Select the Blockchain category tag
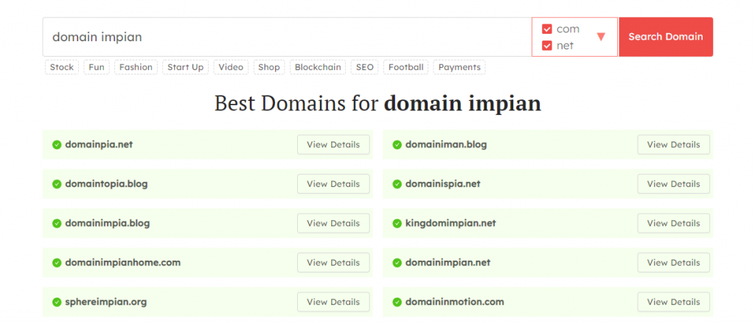The width and height of the screenshot is (755, 324). 318,67
